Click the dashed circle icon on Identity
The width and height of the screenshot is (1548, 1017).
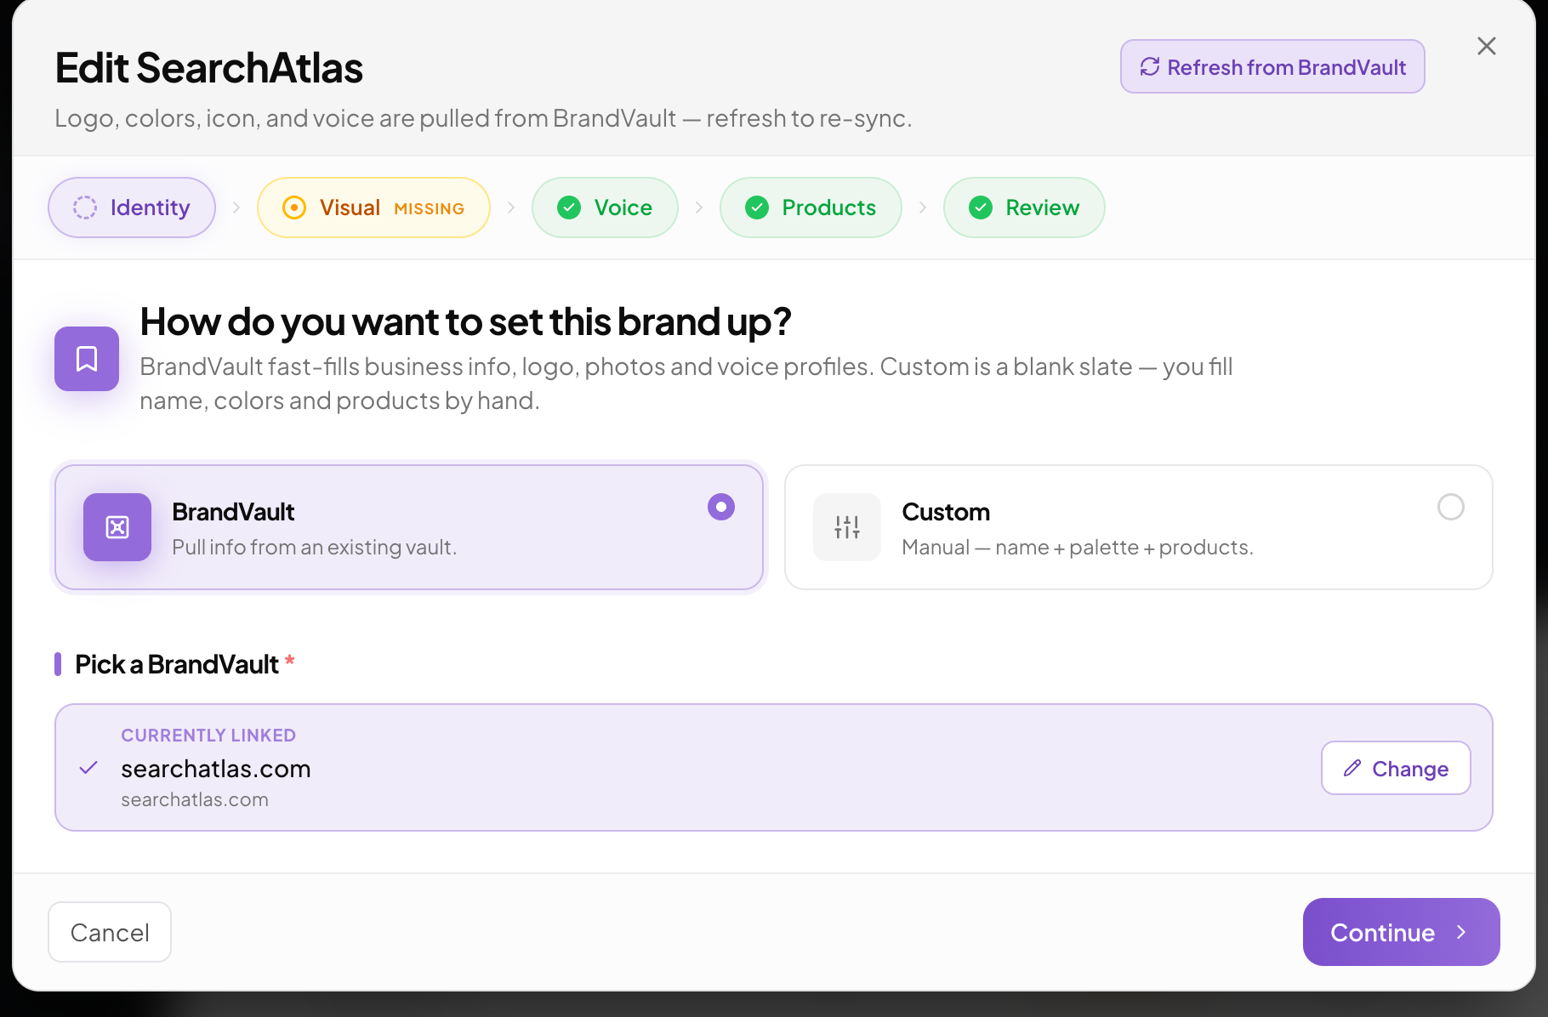[85, 207]
